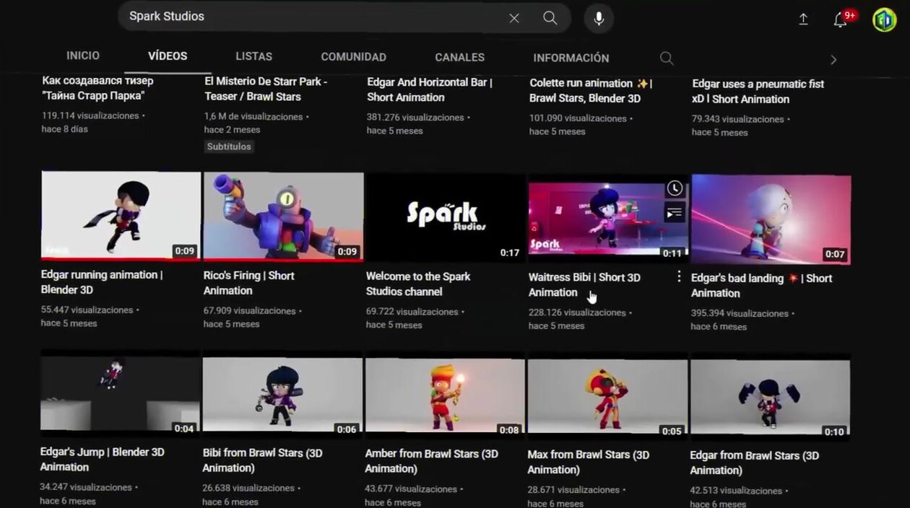Open Bibi from Brawl Stars thumbnail
This screenshot has width=910, height=508.
282,394
